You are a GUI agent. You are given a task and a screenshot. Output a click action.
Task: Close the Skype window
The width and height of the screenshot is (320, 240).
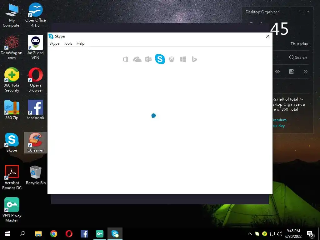coord(268,36)
